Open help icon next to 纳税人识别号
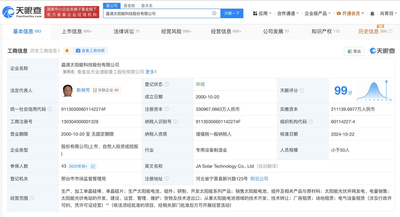This screenshot has width=400, height=217. [175, 122]
